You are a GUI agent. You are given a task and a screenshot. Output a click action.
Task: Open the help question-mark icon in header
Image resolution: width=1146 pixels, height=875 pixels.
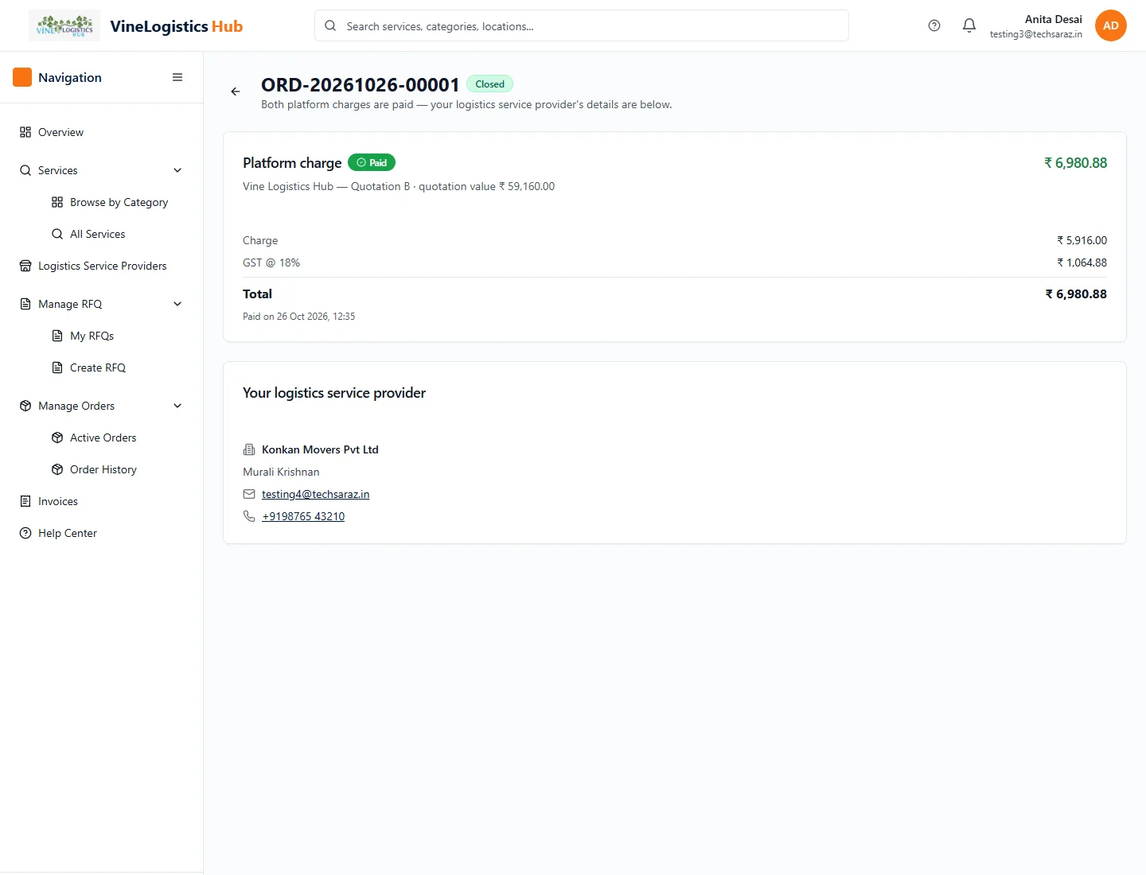point(934,25)
